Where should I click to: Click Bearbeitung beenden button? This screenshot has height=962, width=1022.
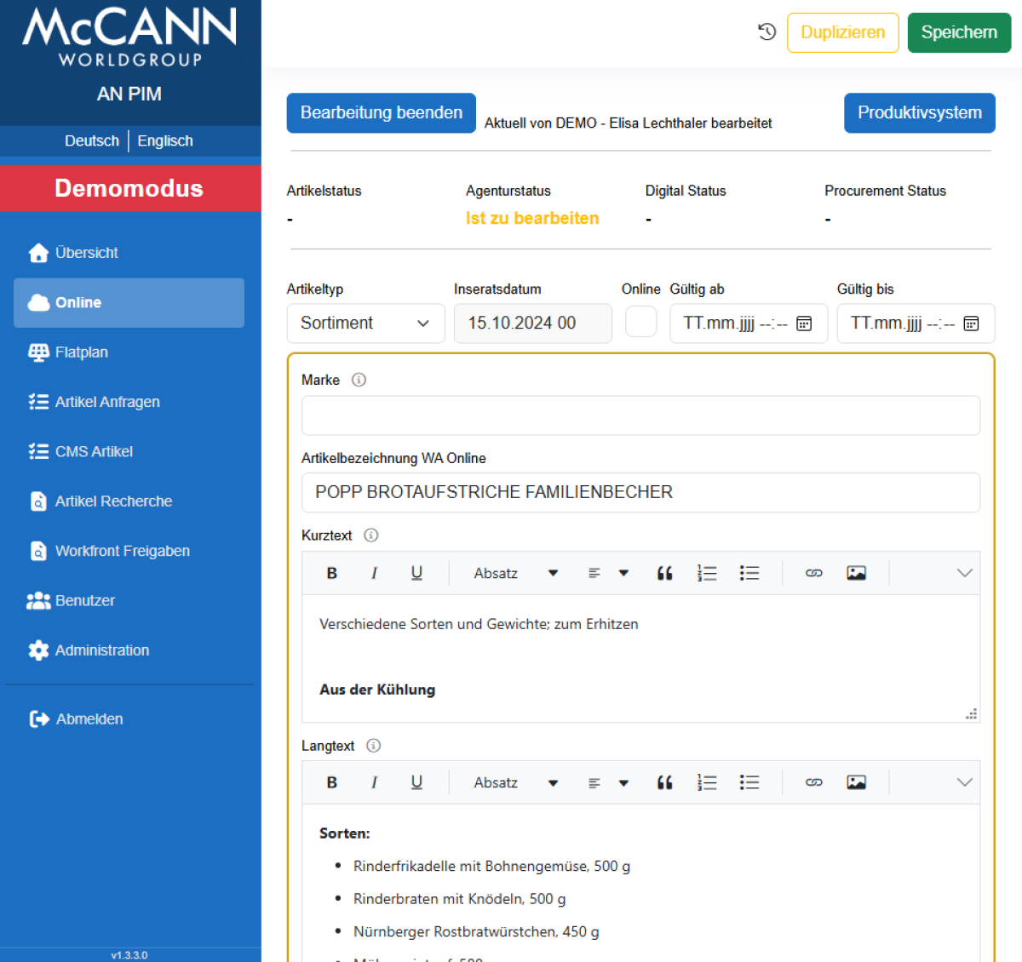click(x=381, y=113)
